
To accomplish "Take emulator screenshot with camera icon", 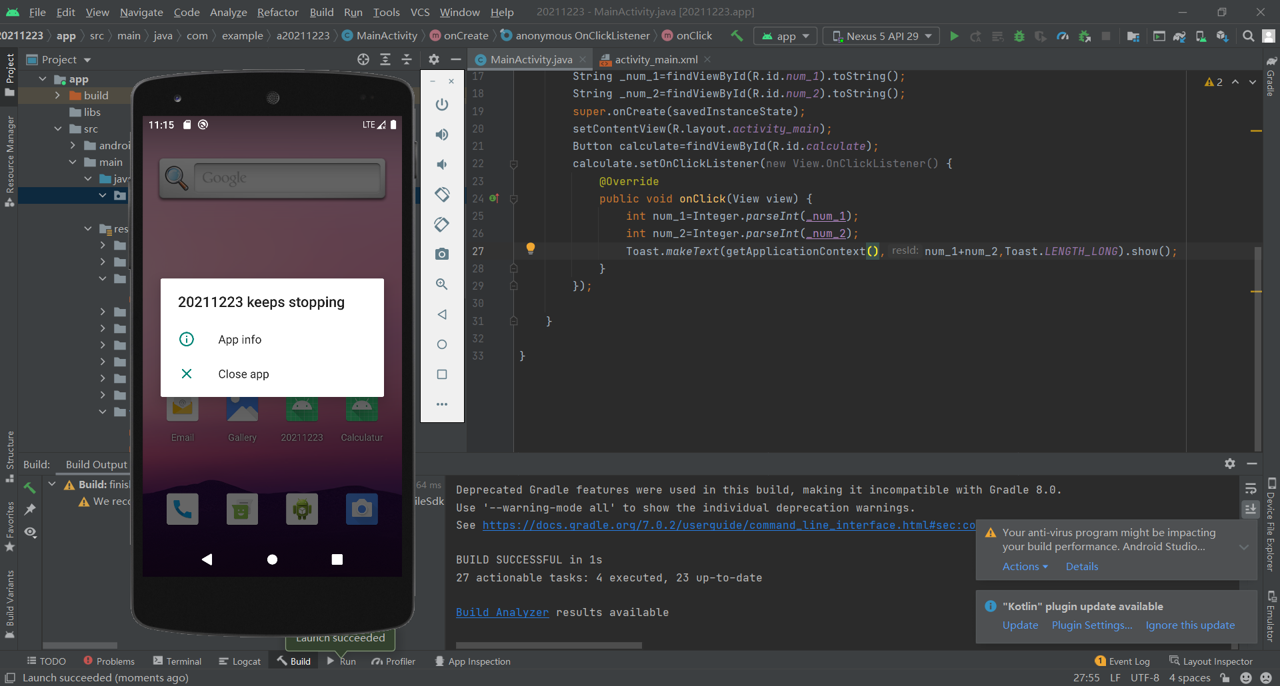I will pos(441,254).
